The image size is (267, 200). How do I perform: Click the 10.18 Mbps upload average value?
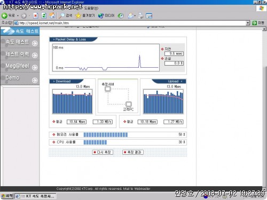(147, 122)
